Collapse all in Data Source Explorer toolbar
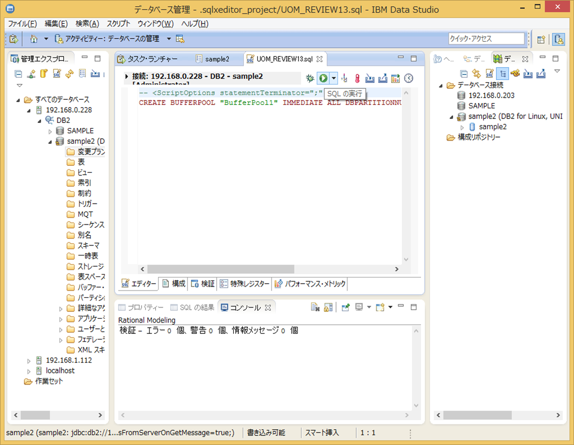Viewport: 574px width, 445px height. (464, 74)
